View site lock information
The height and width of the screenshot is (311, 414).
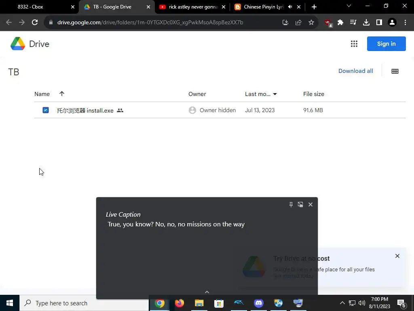51,23
